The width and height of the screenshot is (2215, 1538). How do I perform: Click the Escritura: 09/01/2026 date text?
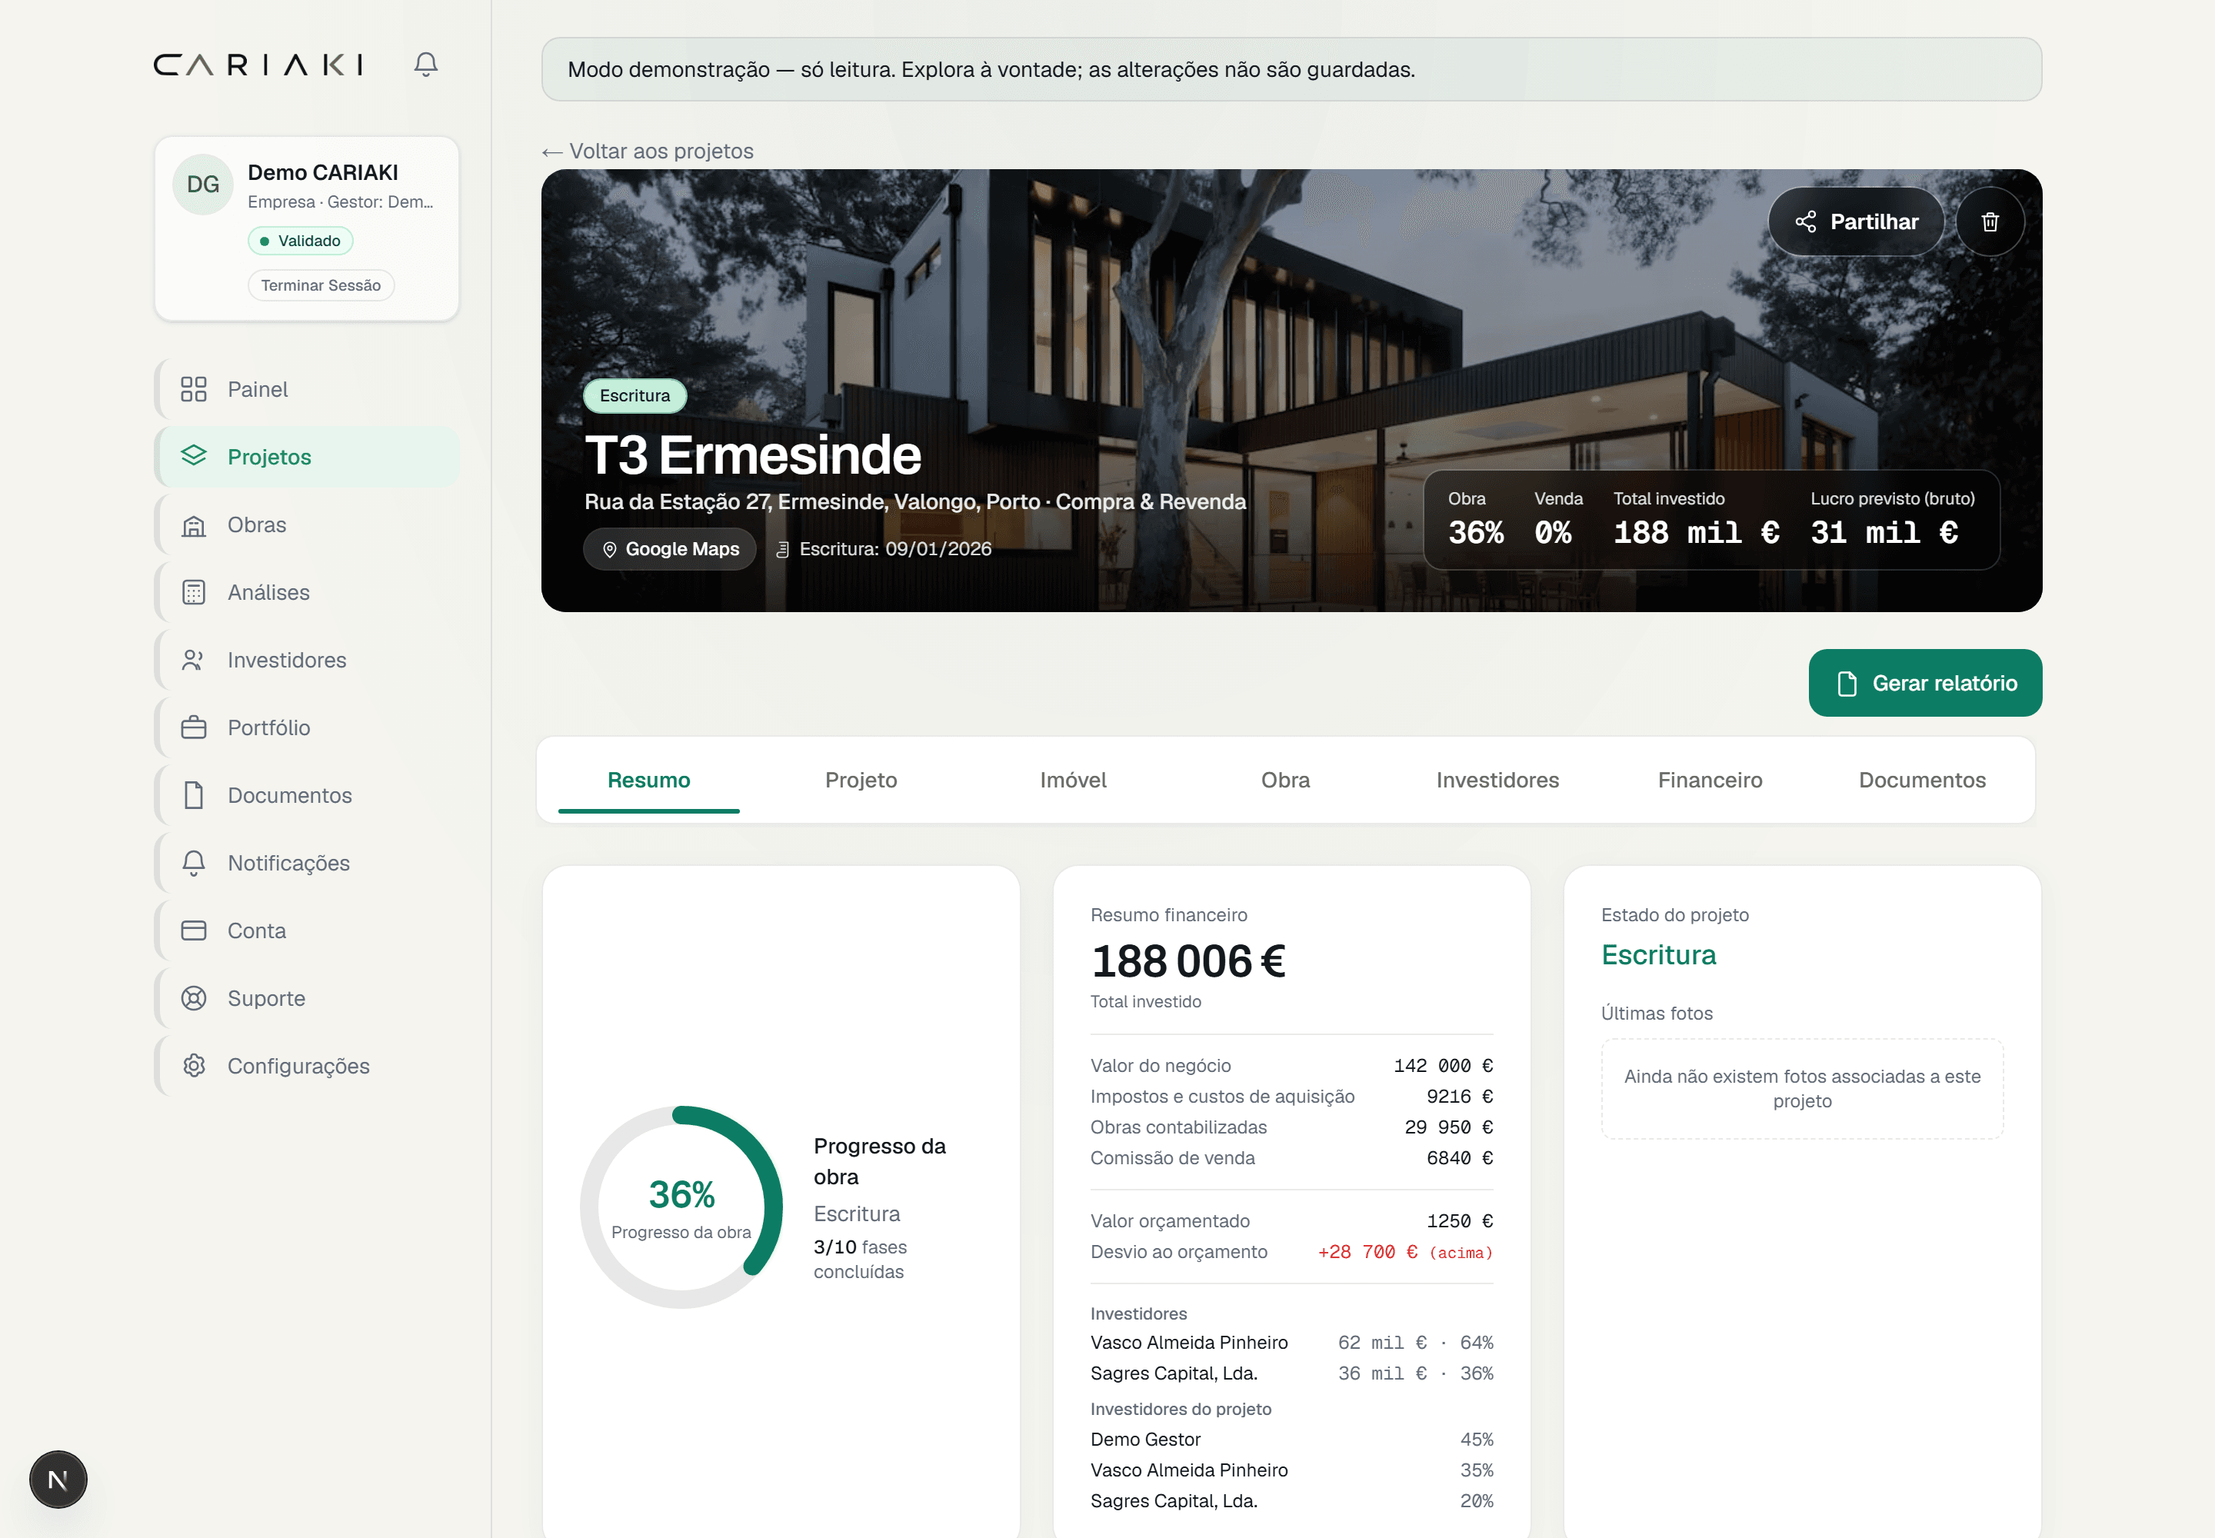click(895, 549)
